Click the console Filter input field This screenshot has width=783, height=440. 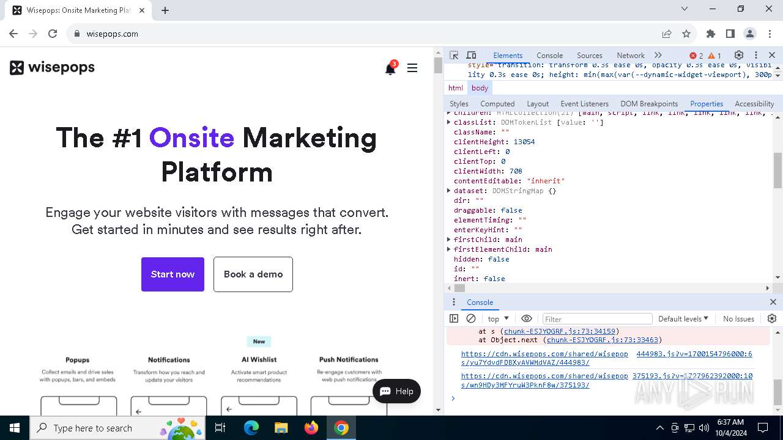click(597, 319)
